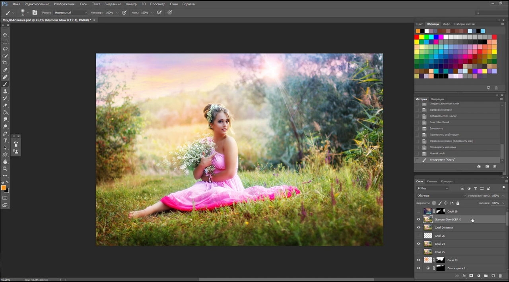Select the Eyedropper tool
509x282 pixels.
click(5, 70)
